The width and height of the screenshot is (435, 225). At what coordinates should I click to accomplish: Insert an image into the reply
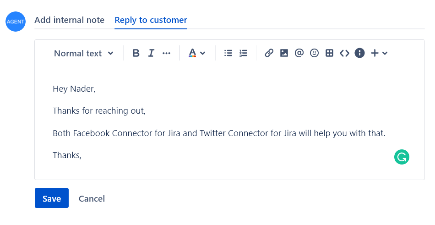[284, 53]
